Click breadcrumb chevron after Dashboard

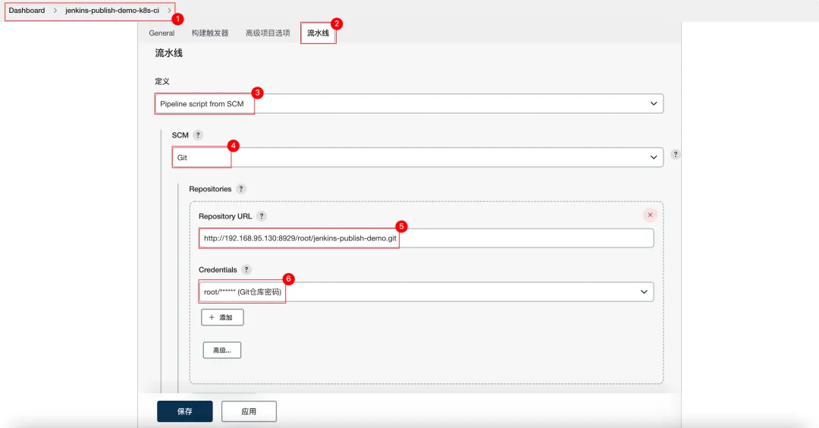(55, 11)
